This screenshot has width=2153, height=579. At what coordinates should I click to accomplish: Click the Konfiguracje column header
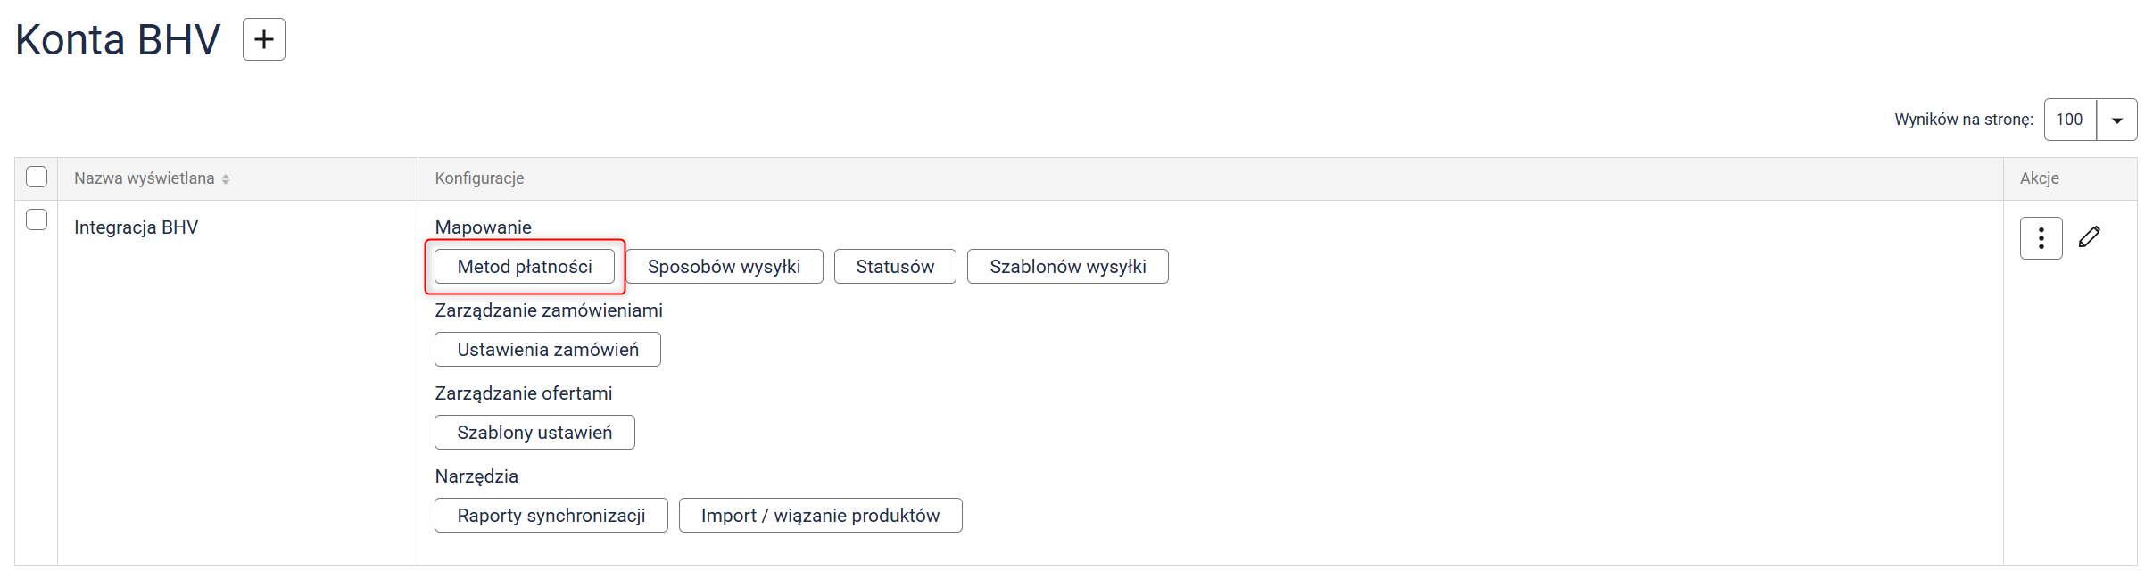(x=479, y=178)
